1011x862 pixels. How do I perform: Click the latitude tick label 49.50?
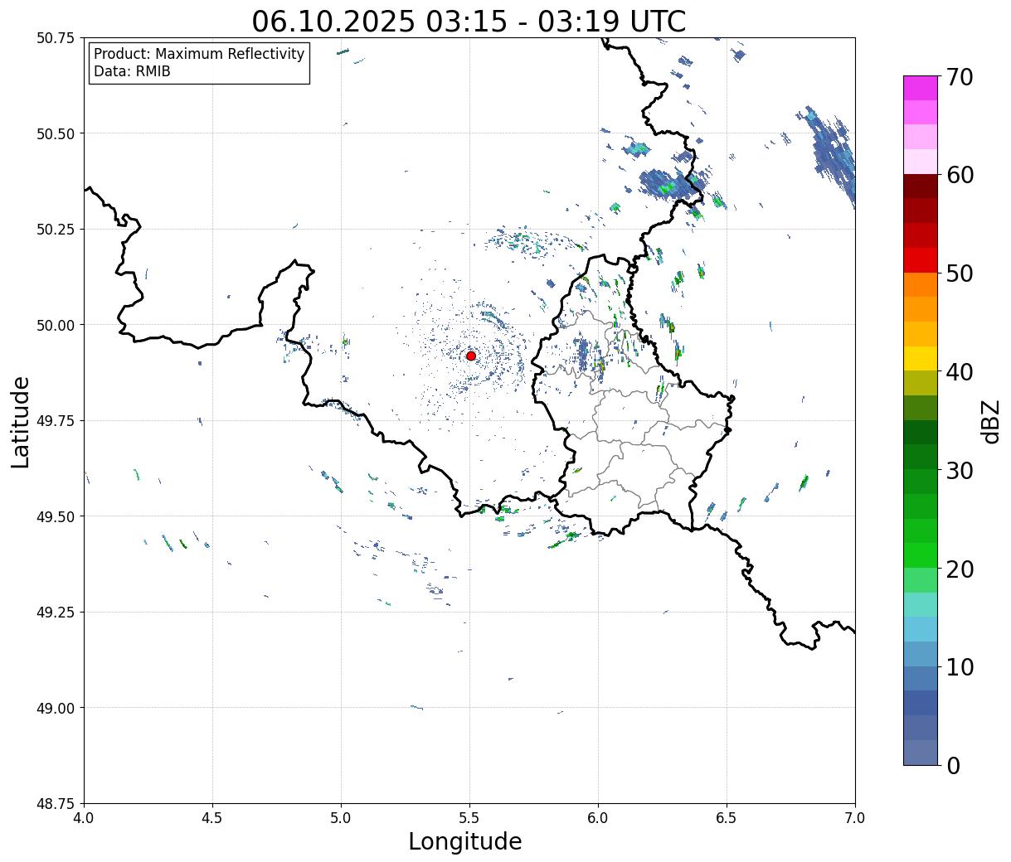tap(56, 516)
